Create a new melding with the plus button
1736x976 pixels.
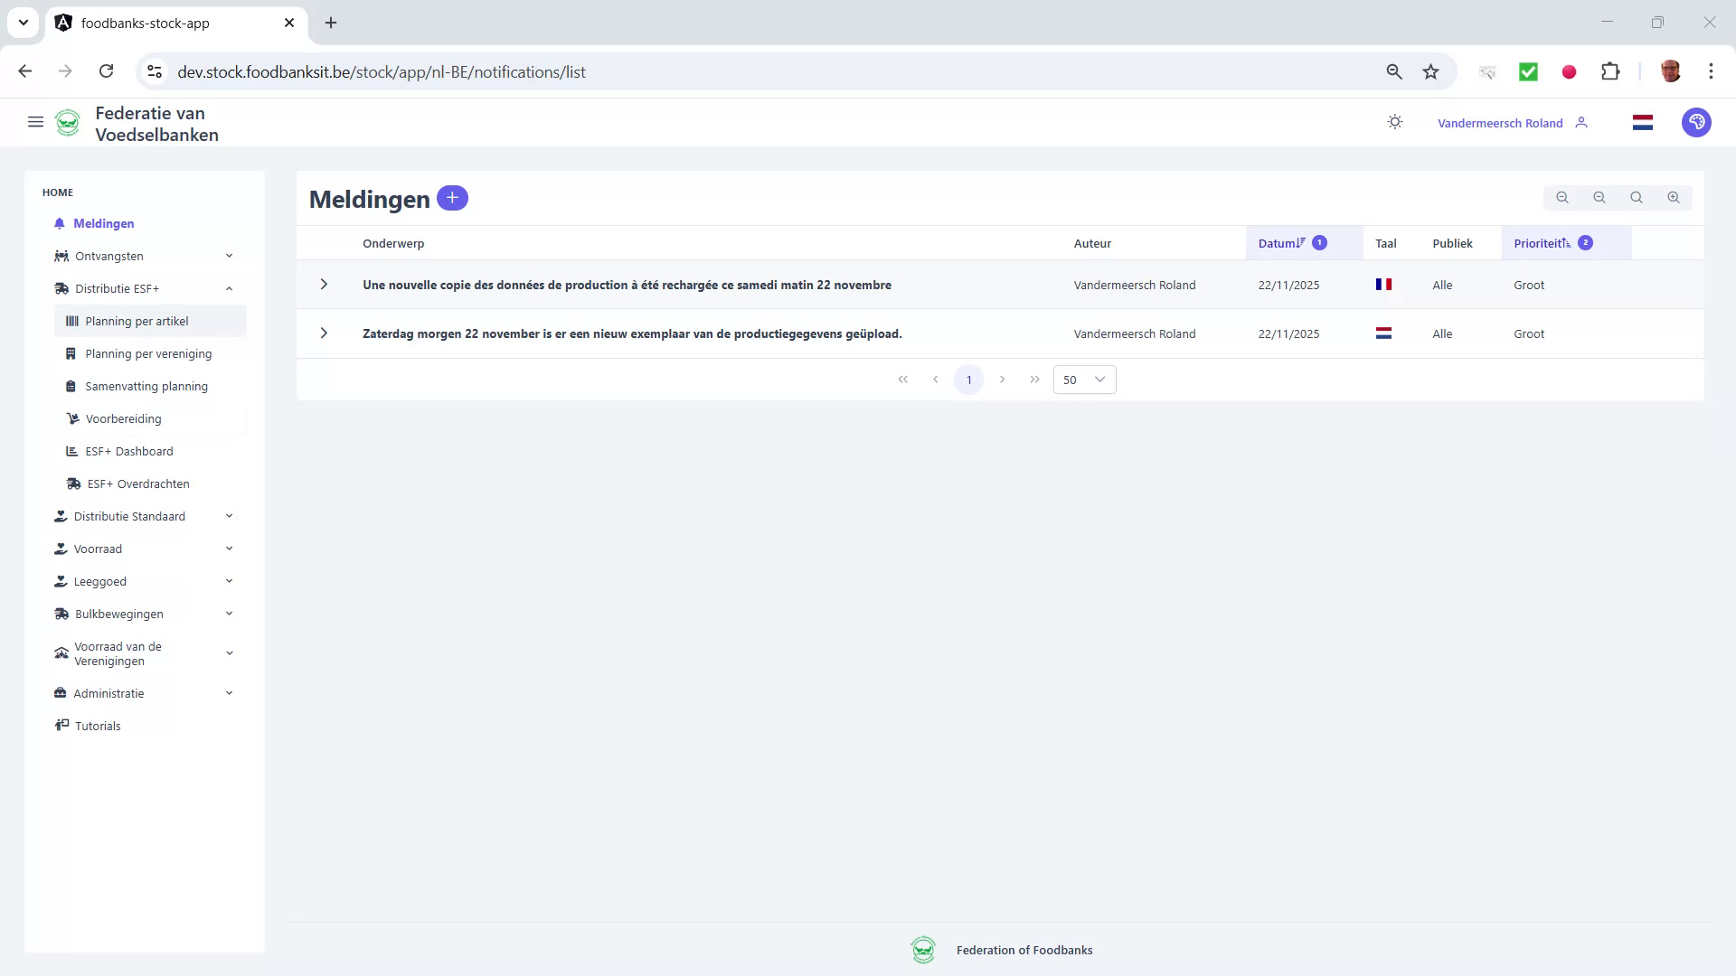coord(452,197)
